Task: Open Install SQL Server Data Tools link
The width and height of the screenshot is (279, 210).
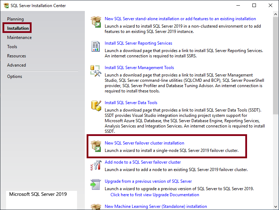Action: pos(131,103)
